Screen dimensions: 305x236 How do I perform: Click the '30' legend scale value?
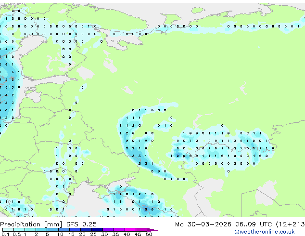coord(104,234)
